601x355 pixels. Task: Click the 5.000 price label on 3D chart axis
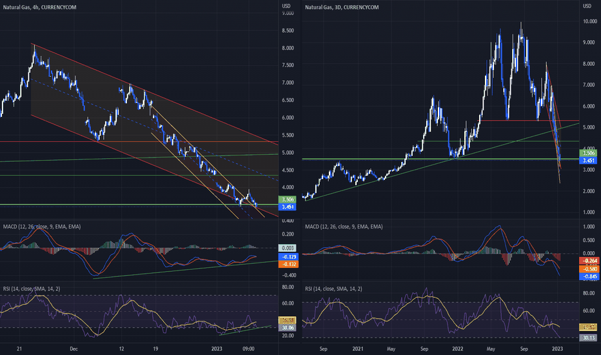(589, 127)
